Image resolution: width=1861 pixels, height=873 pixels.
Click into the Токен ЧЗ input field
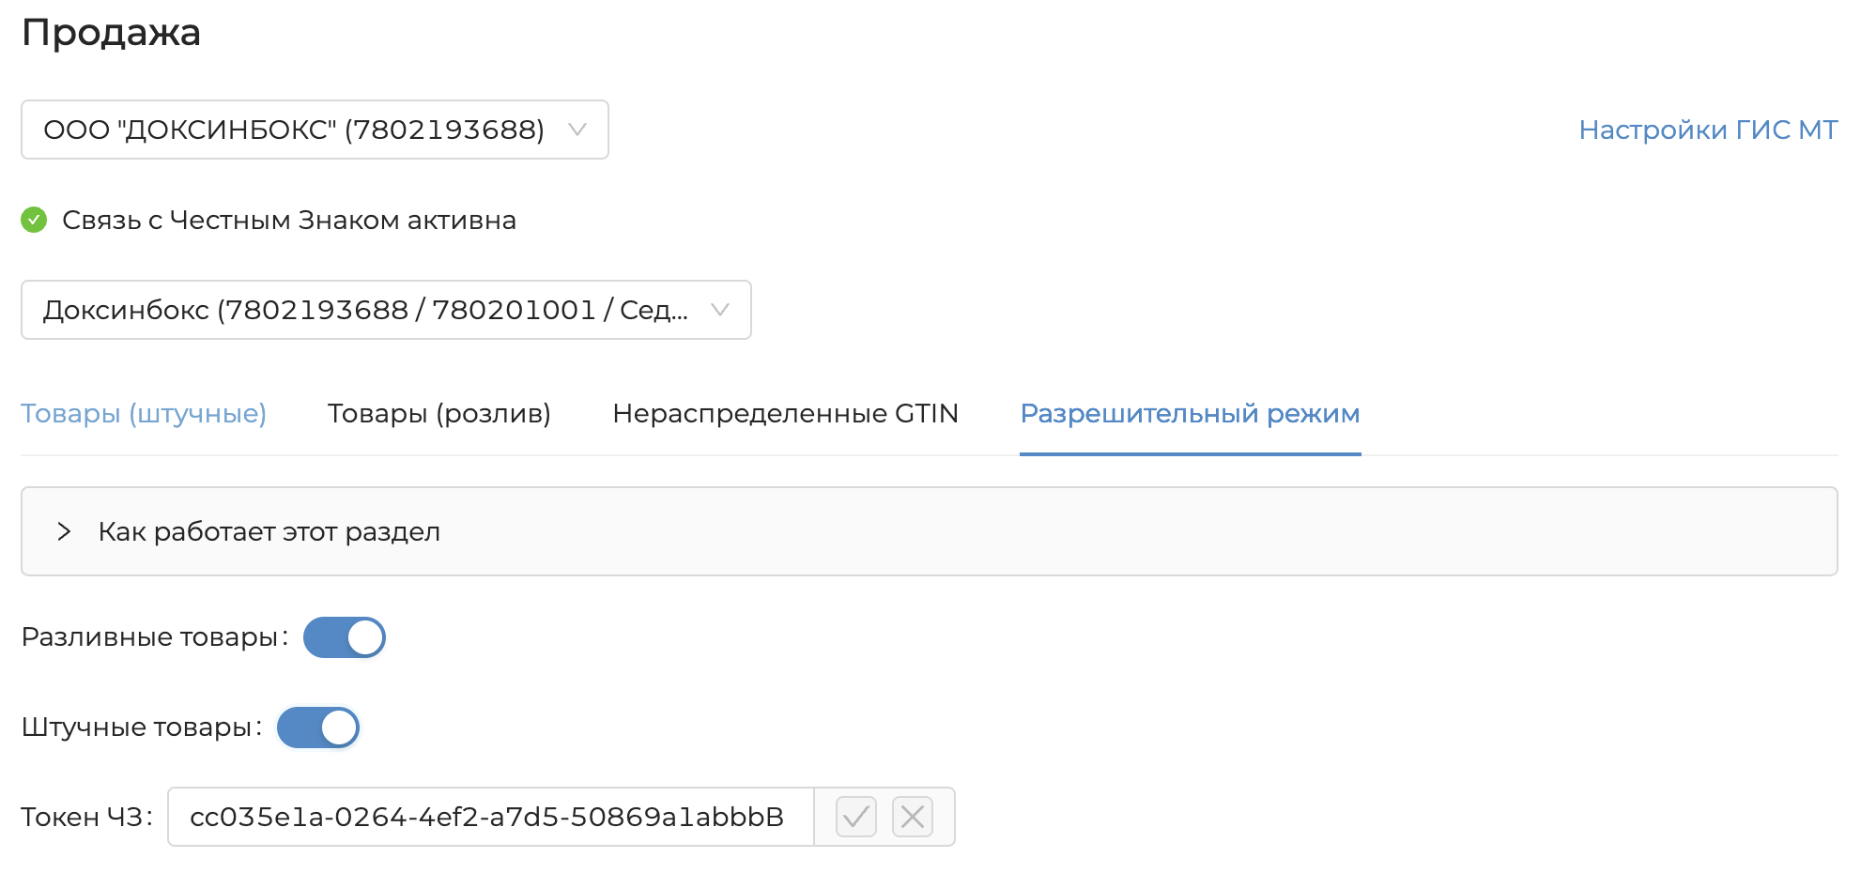tap(488, 817)
